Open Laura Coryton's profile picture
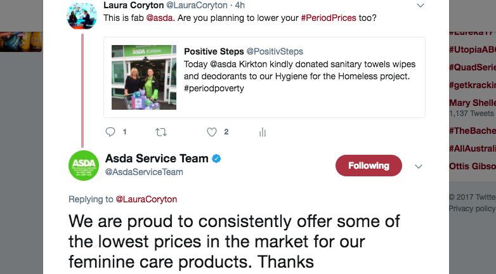 (82, 15)
